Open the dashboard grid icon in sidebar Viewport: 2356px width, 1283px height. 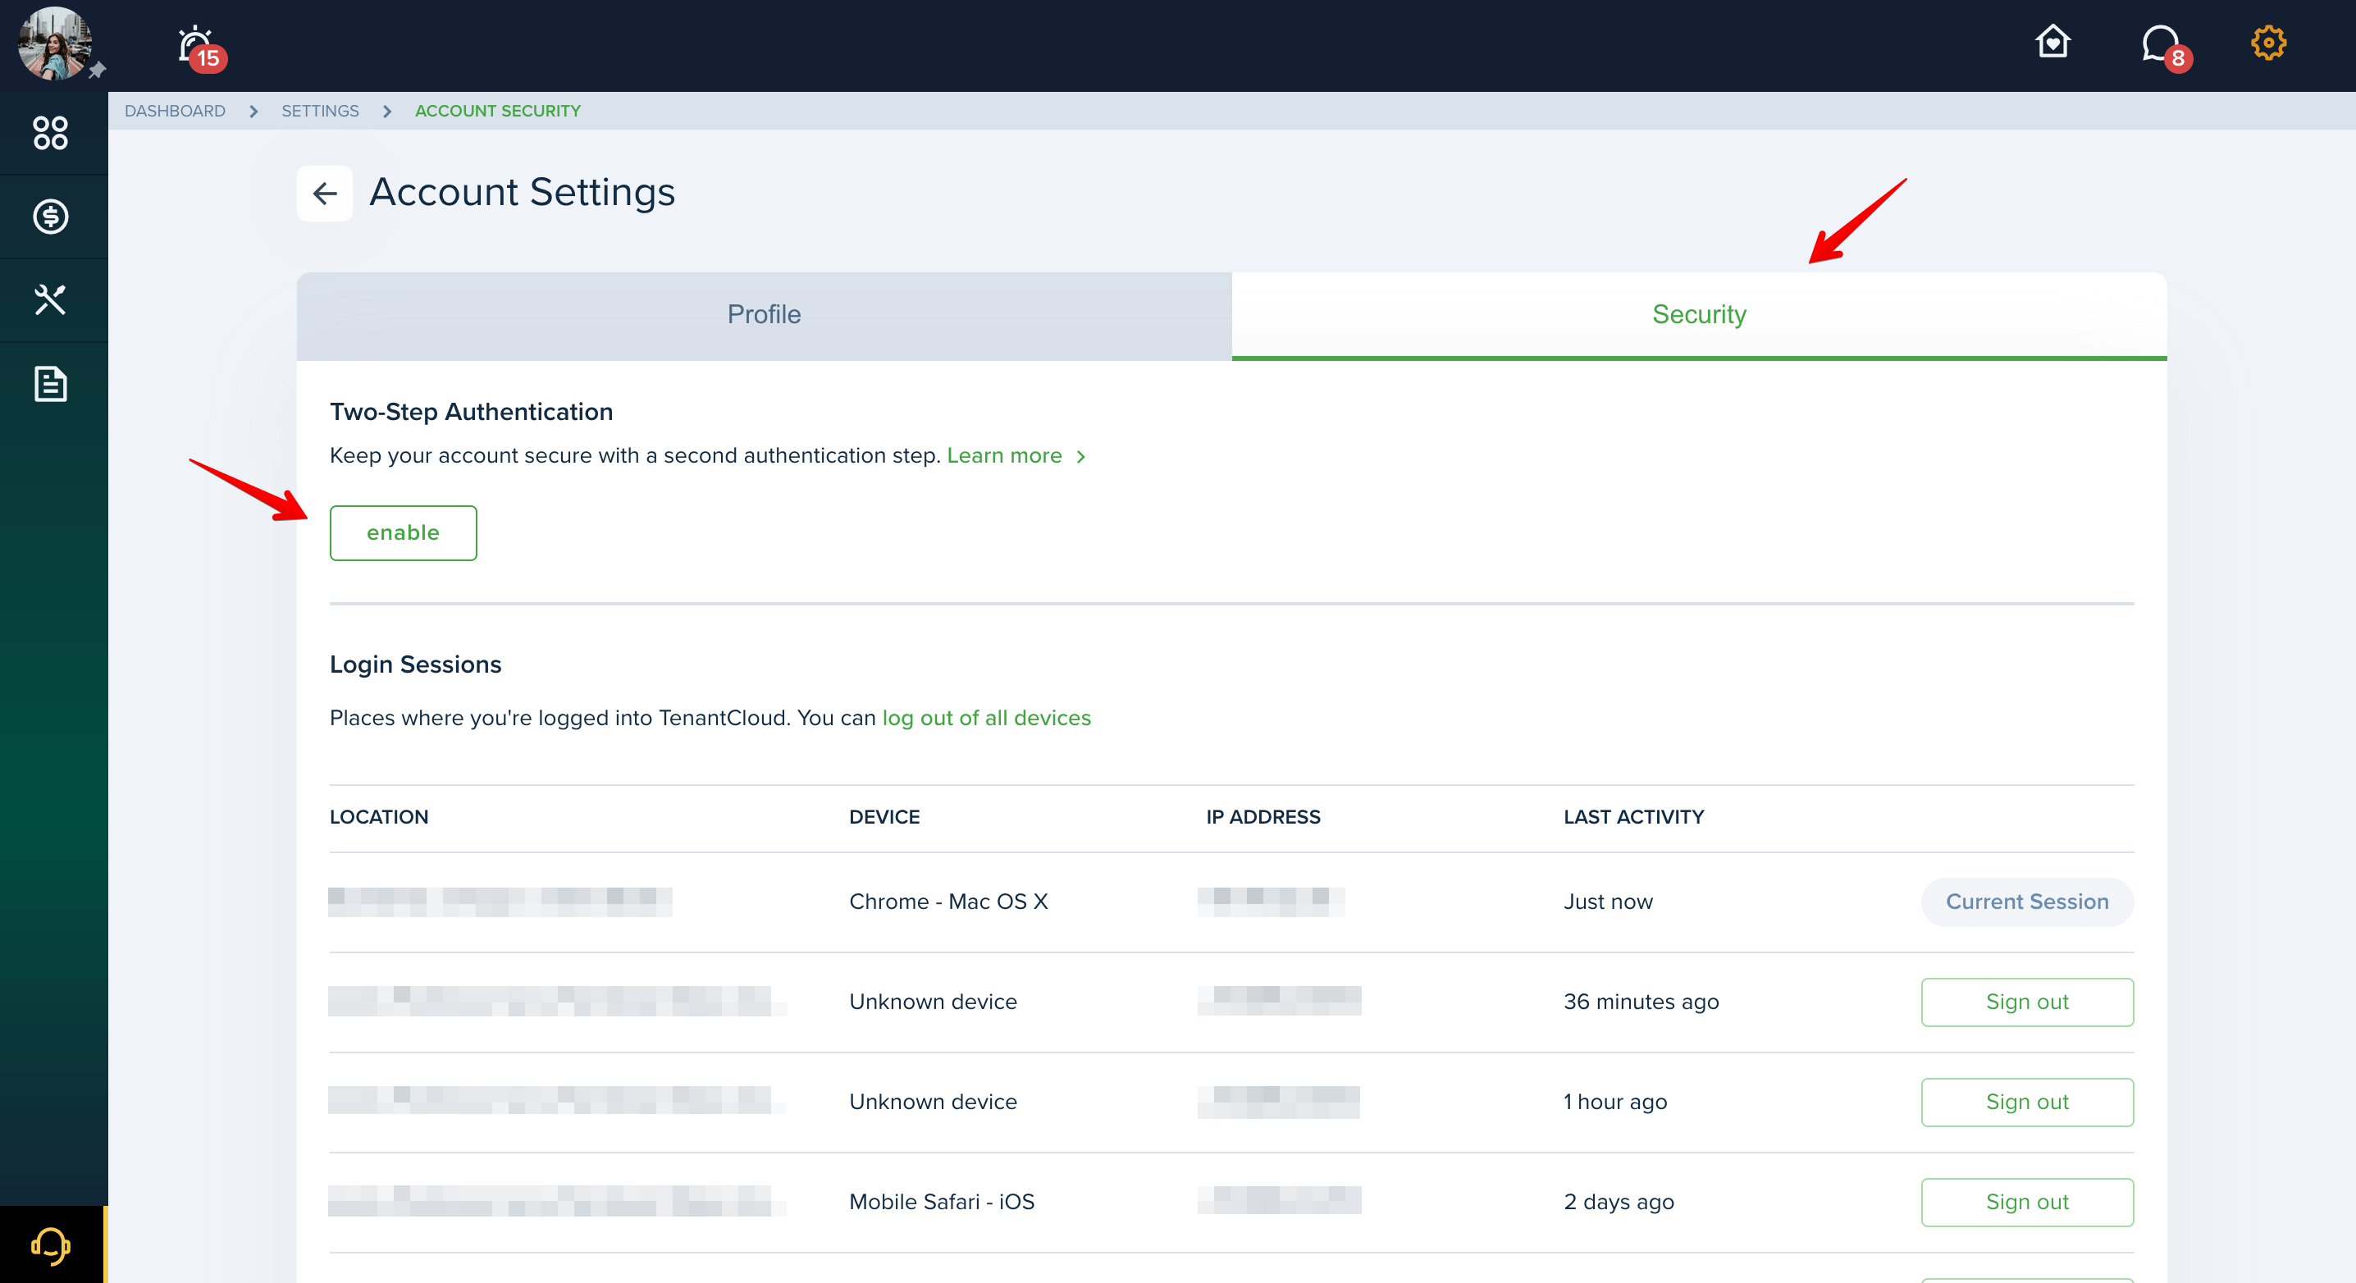point(51,133)
